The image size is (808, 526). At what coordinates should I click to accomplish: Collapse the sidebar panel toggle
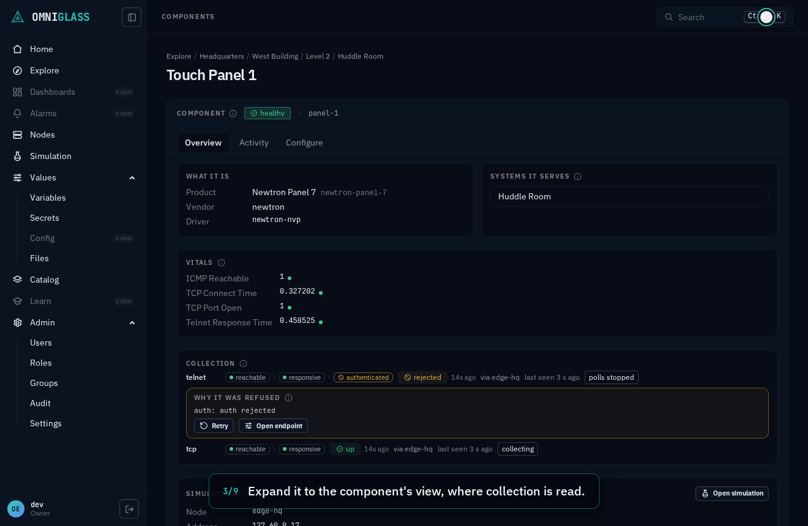132,17
